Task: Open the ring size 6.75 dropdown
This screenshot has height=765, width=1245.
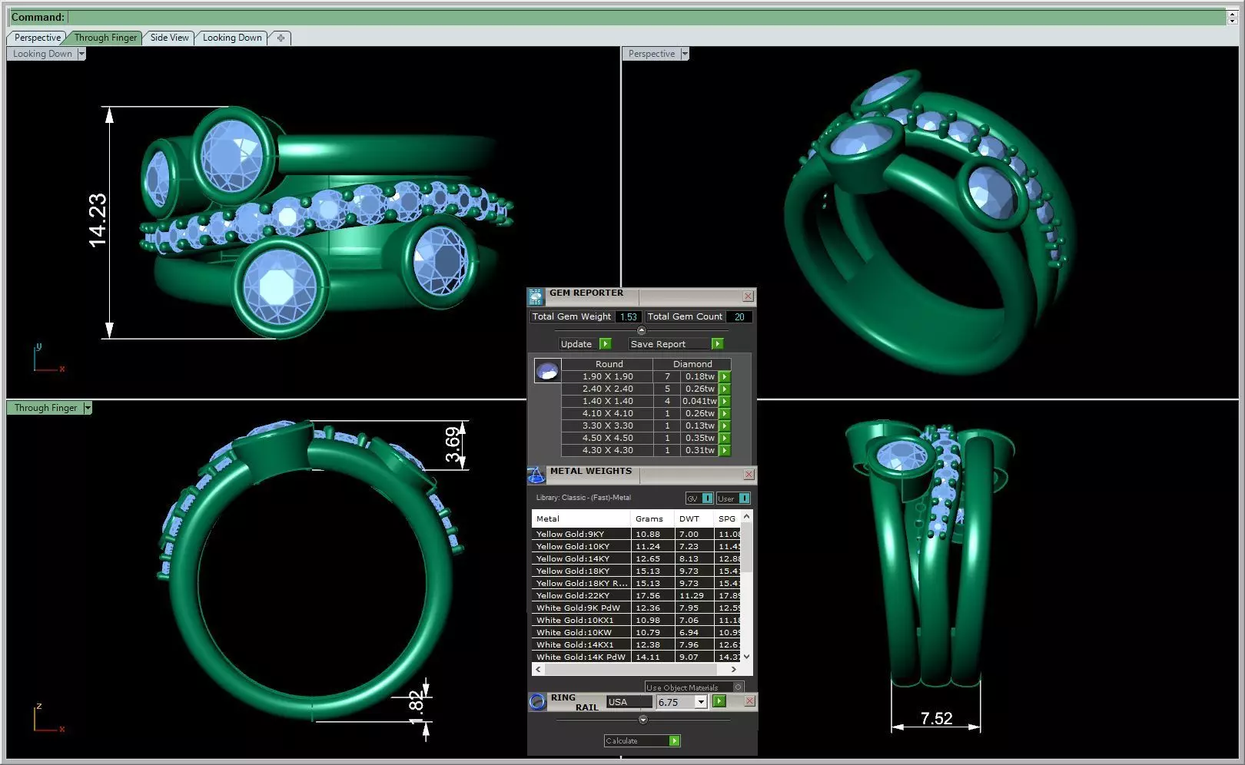Action: tap(701, 702)
